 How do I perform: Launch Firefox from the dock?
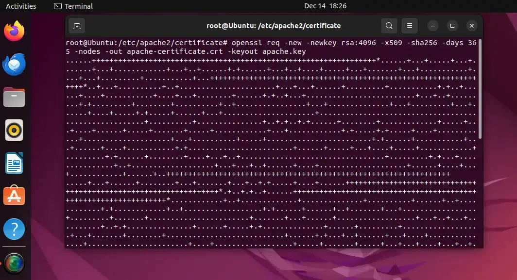14,31
